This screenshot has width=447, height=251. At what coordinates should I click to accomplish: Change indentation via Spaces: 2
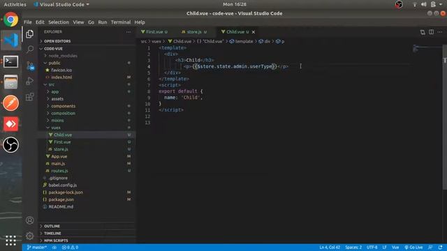[353, 248]
